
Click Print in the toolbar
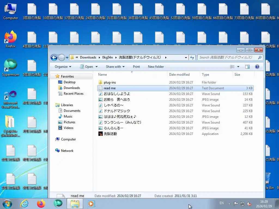(x=136, y=67)
